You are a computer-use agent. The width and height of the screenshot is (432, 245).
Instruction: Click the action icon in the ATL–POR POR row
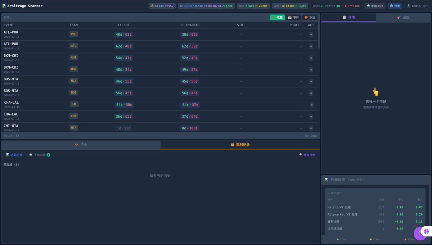point(311,35)
